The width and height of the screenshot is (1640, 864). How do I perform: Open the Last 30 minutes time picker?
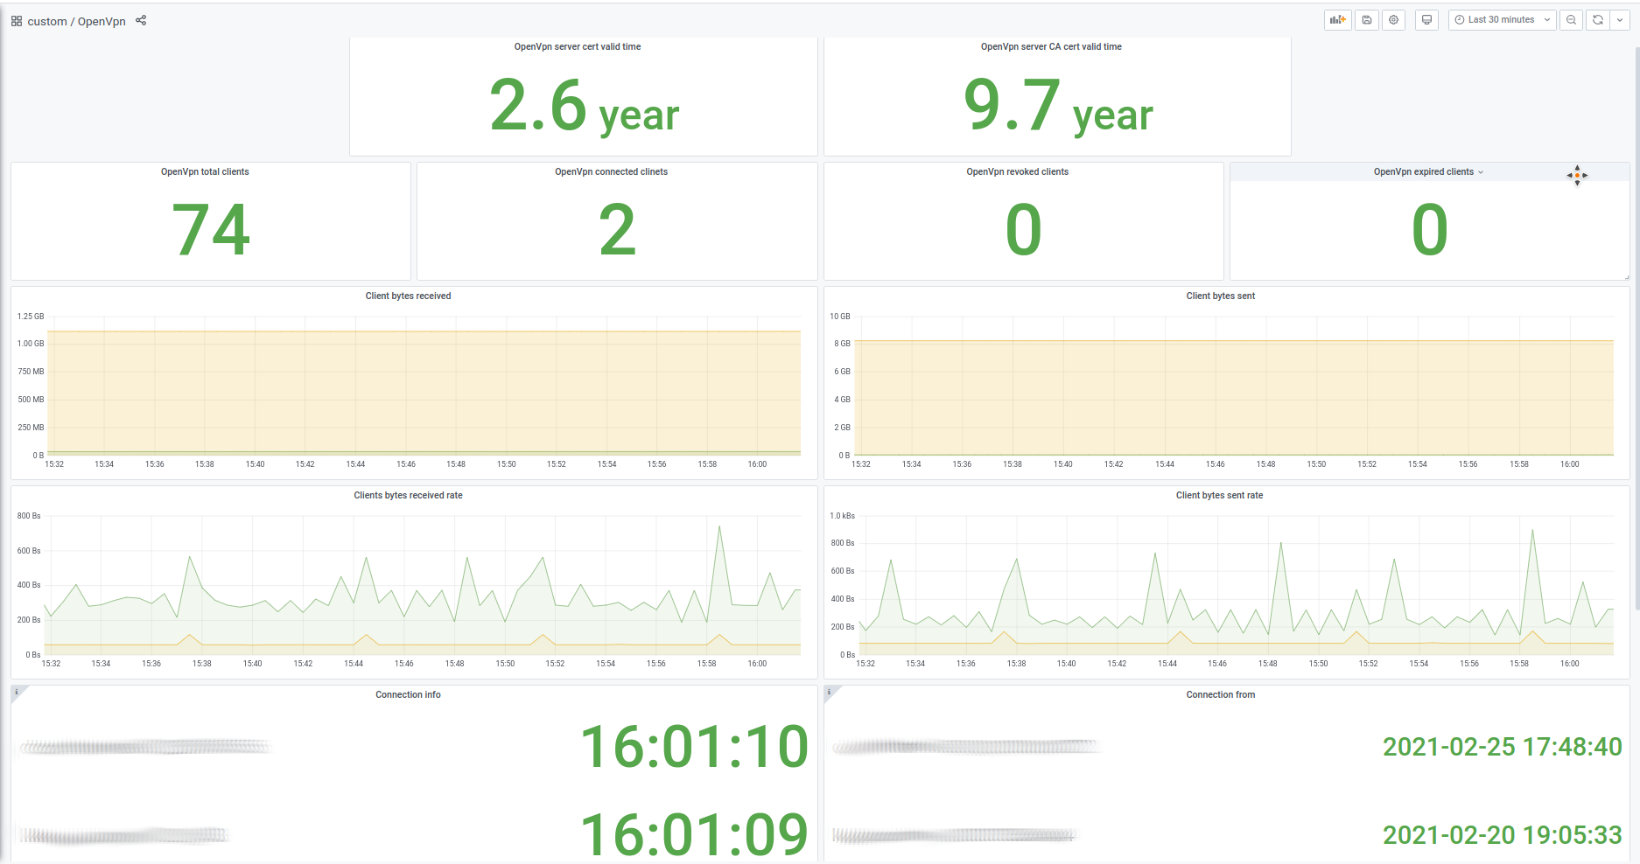[1502, 20]
